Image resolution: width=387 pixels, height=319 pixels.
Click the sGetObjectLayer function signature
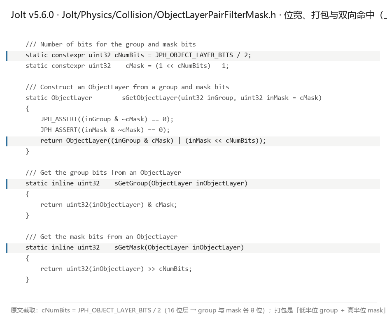coord(173,98)
